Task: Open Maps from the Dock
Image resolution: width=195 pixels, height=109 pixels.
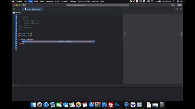Action: point(72,105)
